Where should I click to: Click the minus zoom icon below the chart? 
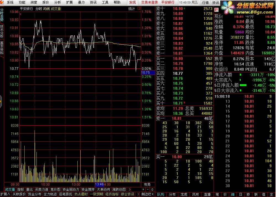coord(148,190)
